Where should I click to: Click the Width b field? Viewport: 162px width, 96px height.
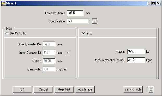coord(49,61)
